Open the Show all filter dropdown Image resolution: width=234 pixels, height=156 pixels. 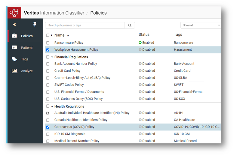(x=201, y=25)
